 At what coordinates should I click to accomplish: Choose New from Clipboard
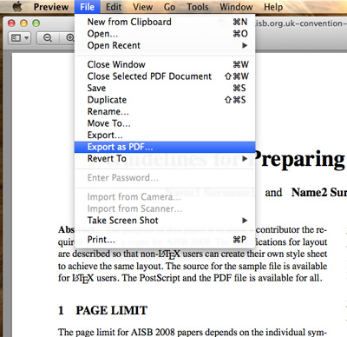tap(165, 22)
